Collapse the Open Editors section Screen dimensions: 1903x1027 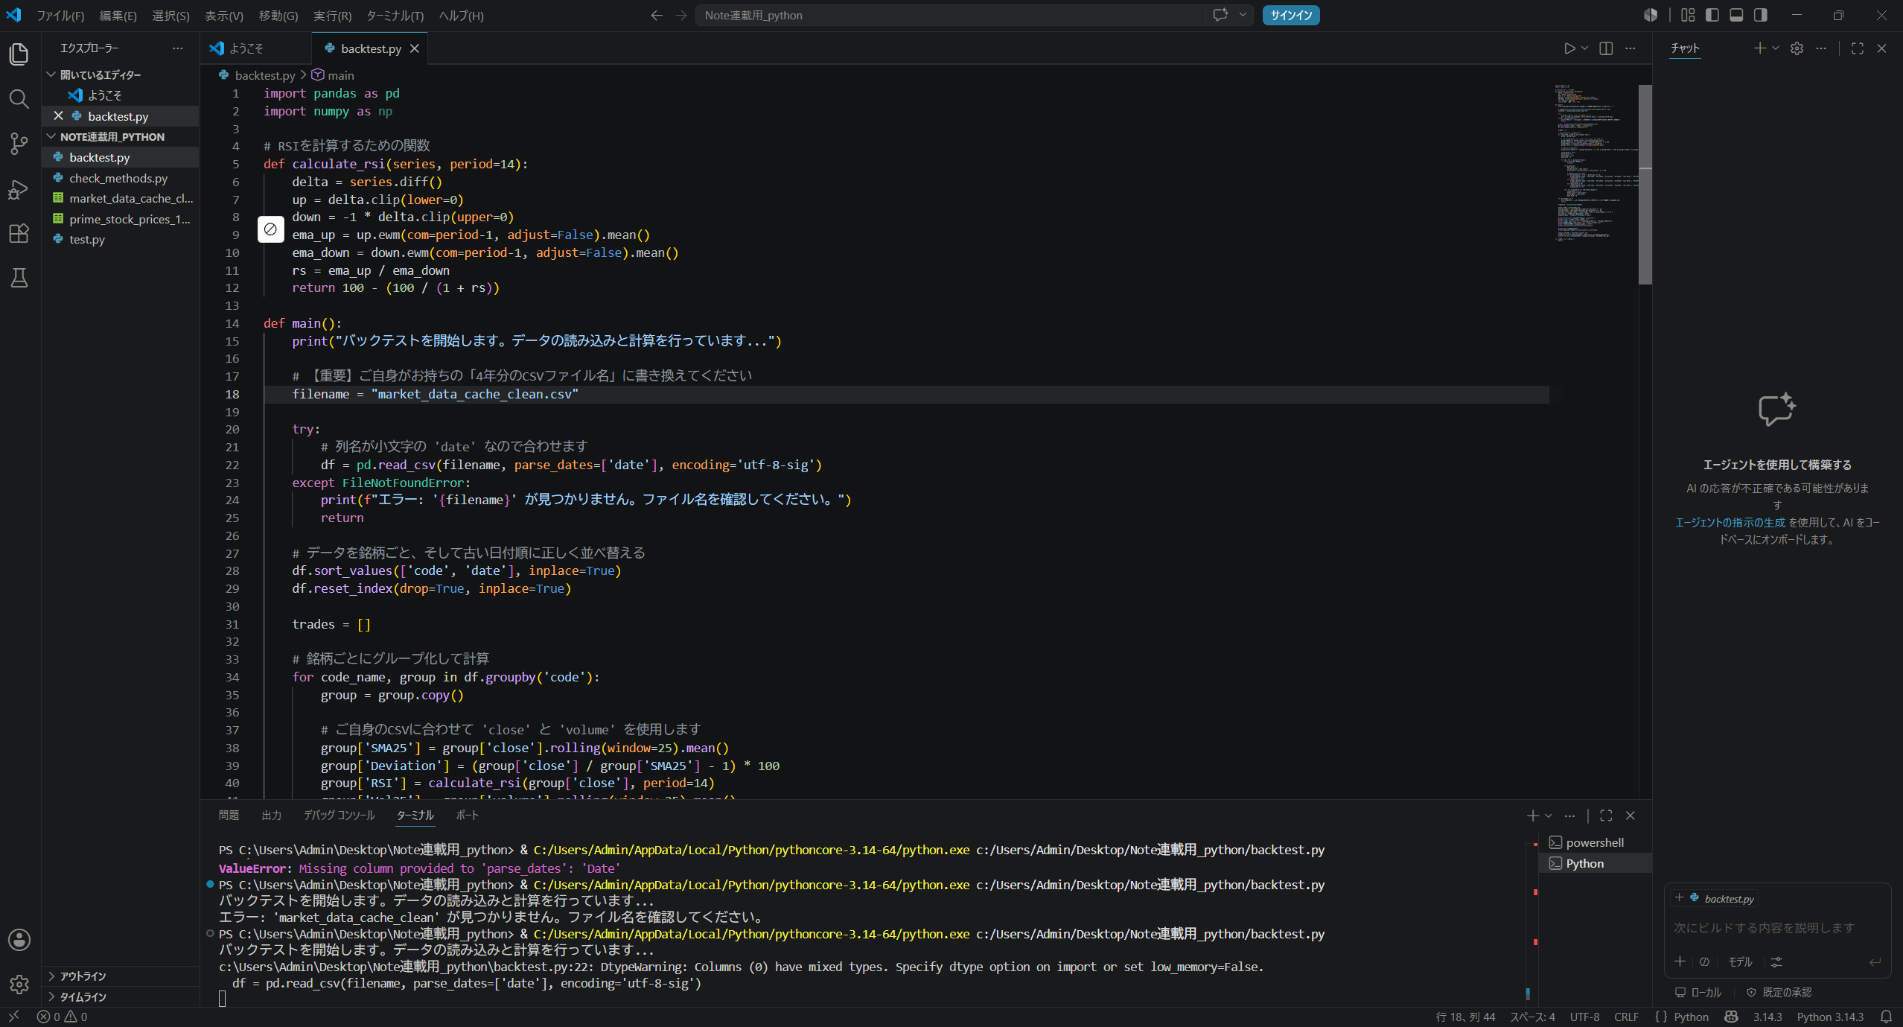tap(121, 74)
